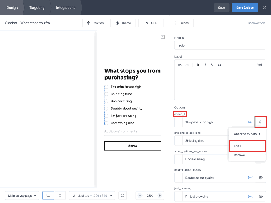The width and height of the screenshot is (271, 203).
Task: Click the Remove field link
Action: 256,23
